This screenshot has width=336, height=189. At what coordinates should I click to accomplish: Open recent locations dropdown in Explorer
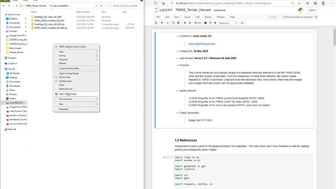click(x=13, y=6)
